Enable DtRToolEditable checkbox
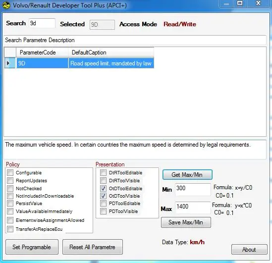This screenshot has width=272, height=263. point(103,172)
